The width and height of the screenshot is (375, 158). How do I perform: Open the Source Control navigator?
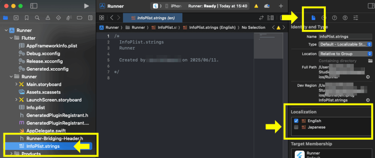click(x=16, y=18)
